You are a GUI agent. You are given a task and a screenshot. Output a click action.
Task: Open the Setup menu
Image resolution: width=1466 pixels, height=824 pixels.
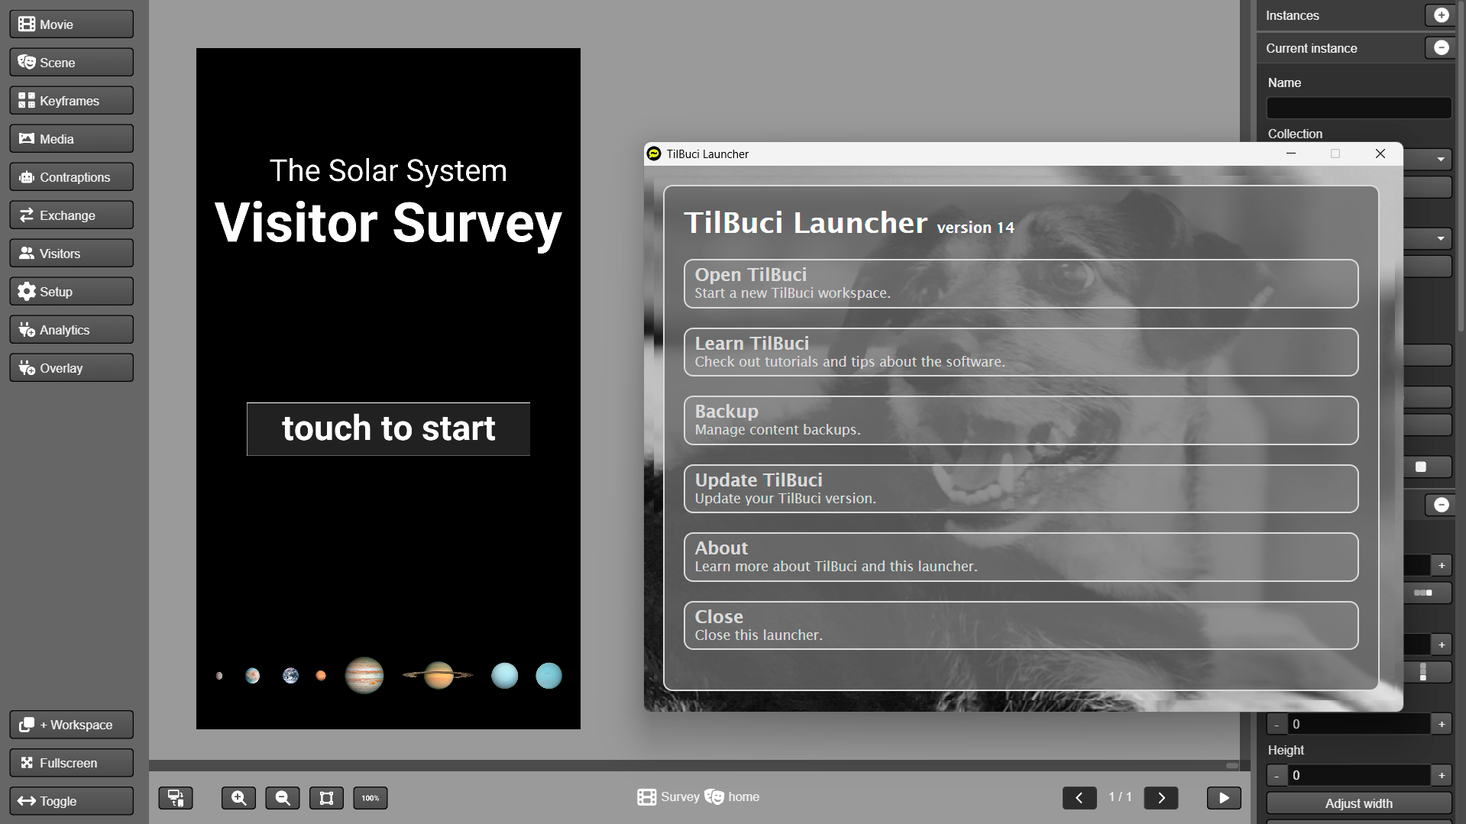point(72,292)
